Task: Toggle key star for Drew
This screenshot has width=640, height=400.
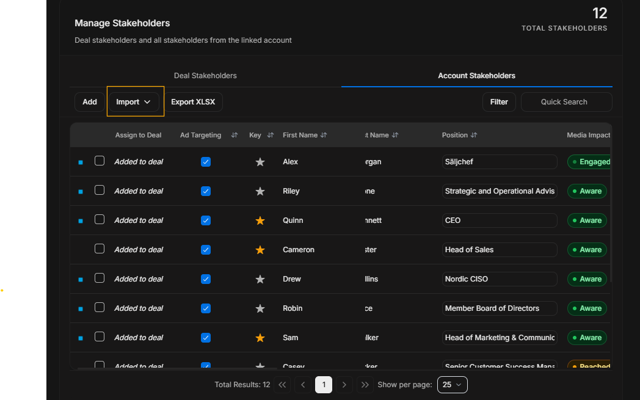Action: 260,279
